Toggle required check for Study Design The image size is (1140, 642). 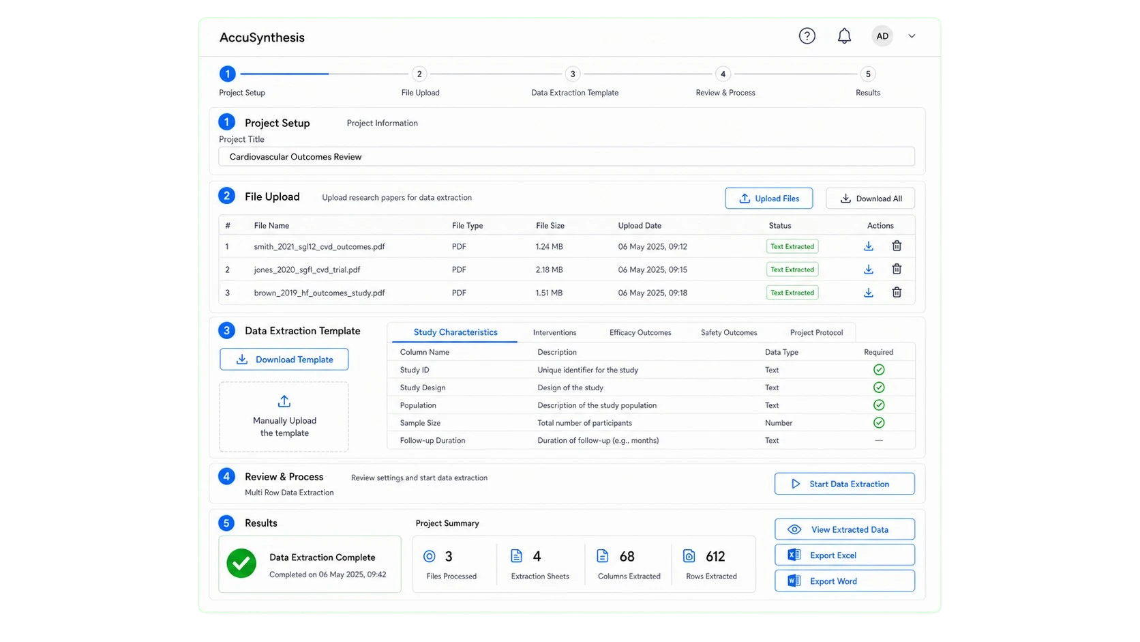879,388
